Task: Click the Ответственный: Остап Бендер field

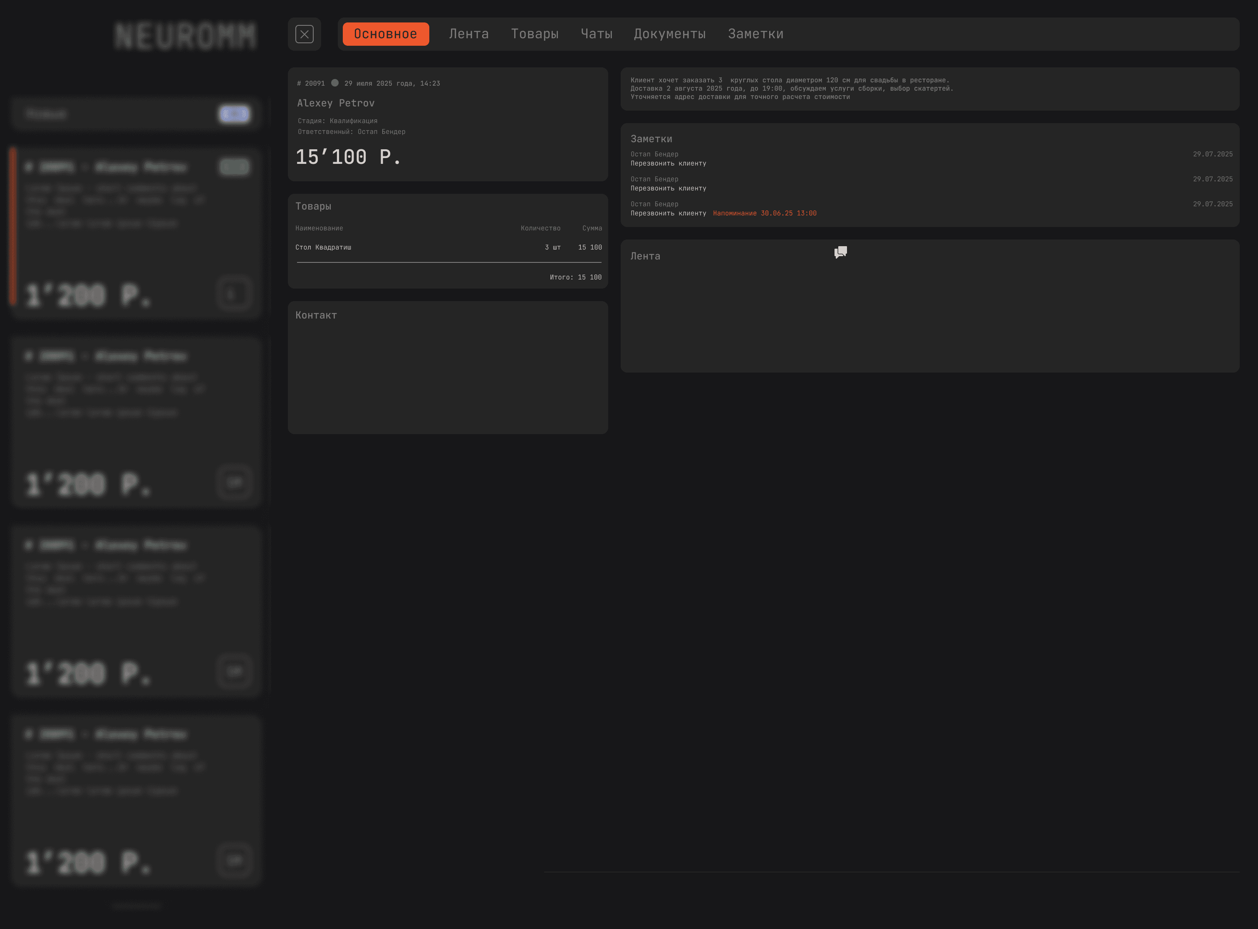Action: pyautogui.click(x=352, y=131)
